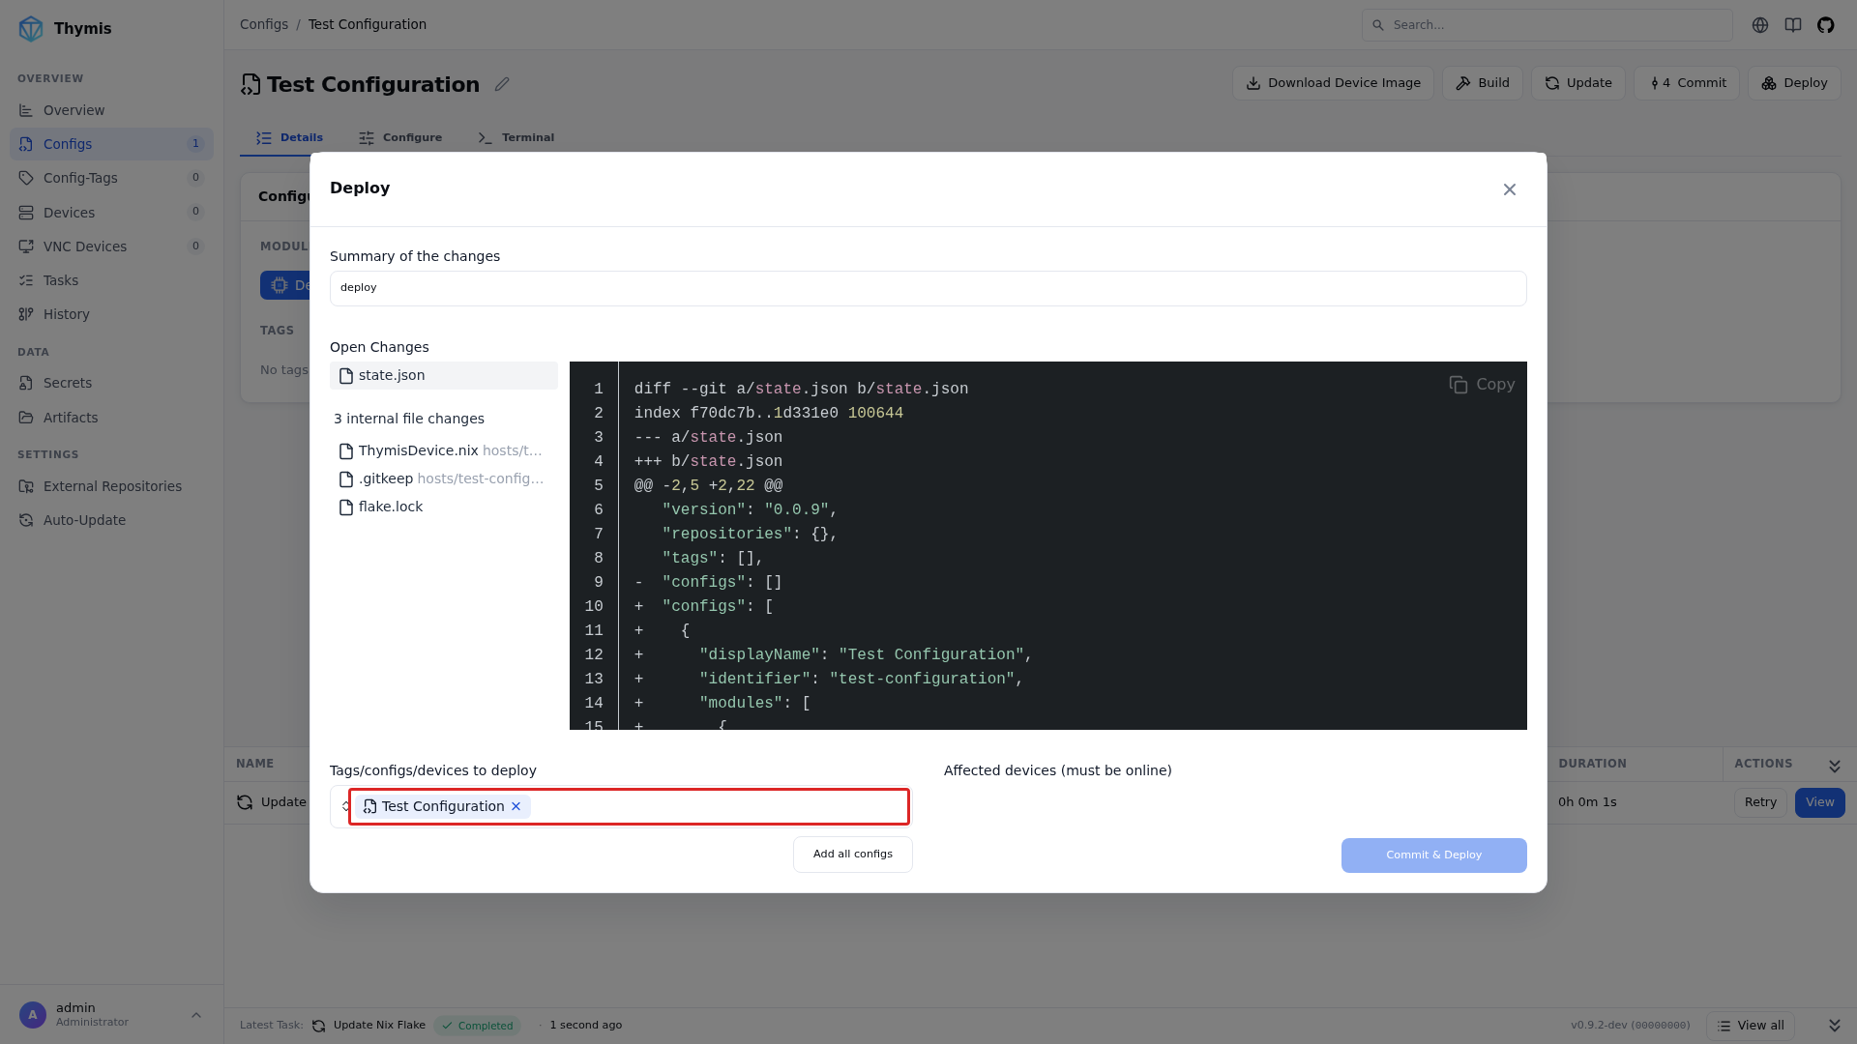Viewport: 1857px width, 1044px height.
Task: Open the documentation book icon
Action: (1793, 25)
